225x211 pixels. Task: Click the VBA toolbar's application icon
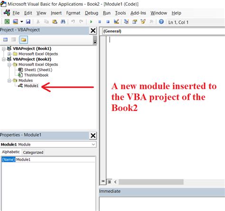7,13
